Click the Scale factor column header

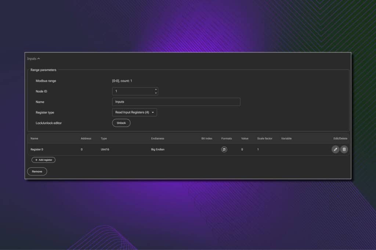click(x=265, y=138)
